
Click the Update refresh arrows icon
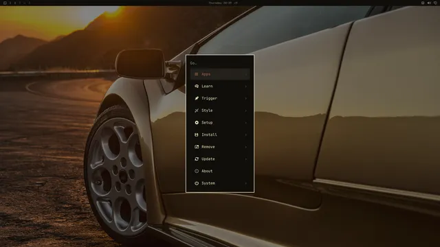(197, 158)
